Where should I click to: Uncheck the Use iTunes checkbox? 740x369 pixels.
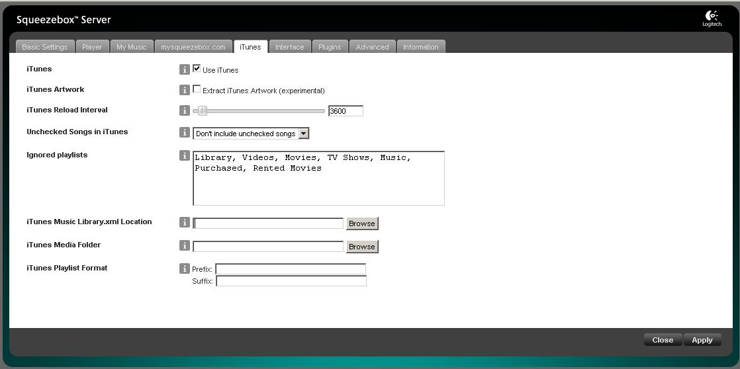click(x=197, y=69)
